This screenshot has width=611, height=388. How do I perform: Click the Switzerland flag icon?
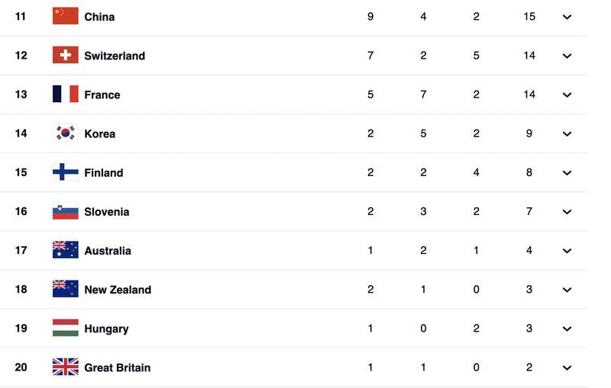tap(66, 55)
